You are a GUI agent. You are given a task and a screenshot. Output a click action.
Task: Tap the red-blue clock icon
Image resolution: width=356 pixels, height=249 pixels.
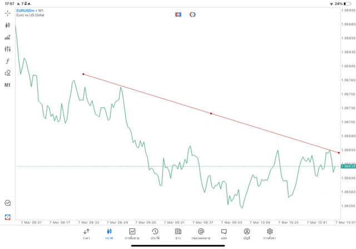[192, 14]
